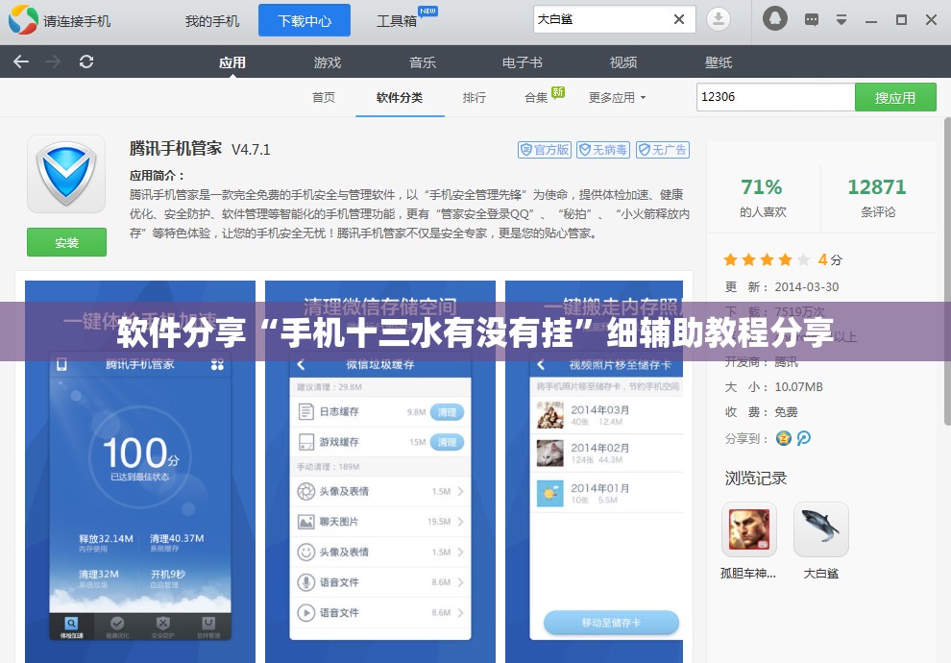Screen dimensions: 951x663
Task: Click the 12871 条评论 count
Action: [x=877, y=197]
